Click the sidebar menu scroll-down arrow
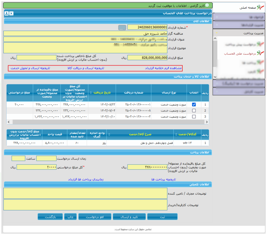267x235 pixels. click(215, 77)
